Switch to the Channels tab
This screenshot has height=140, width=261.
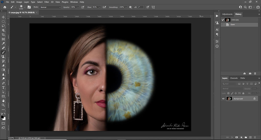pos(234,78)
